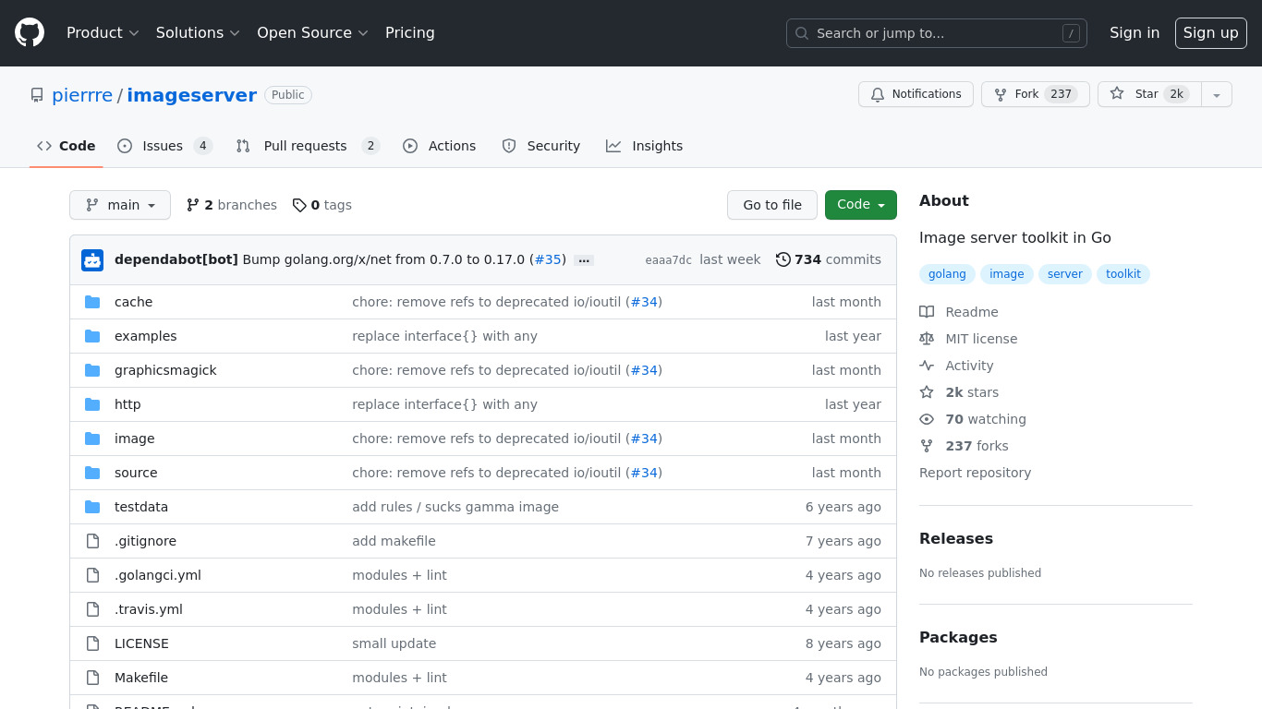Click the source folder icon
The width and height of the screenshot is (1262, 709).
(92, 473)
